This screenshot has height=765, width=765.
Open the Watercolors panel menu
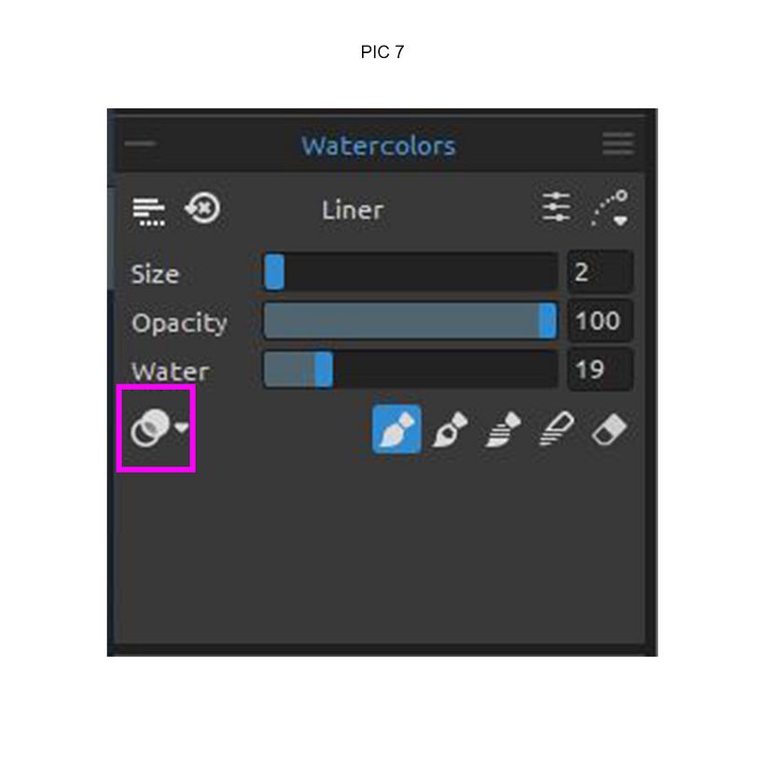coord(618,145)
